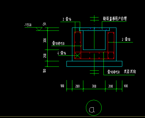Click the Φ10@150 双层双向 text label

[x=122, y=72]
